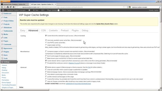The width and height of the screenshot is (162, 91).
Task: Switch to the Debug tab
Action: pyautogui.click(x=85, y=30)
